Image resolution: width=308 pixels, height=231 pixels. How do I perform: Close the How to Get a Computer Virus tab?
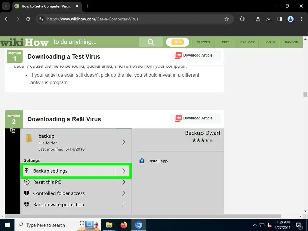(x=77, y=6)
